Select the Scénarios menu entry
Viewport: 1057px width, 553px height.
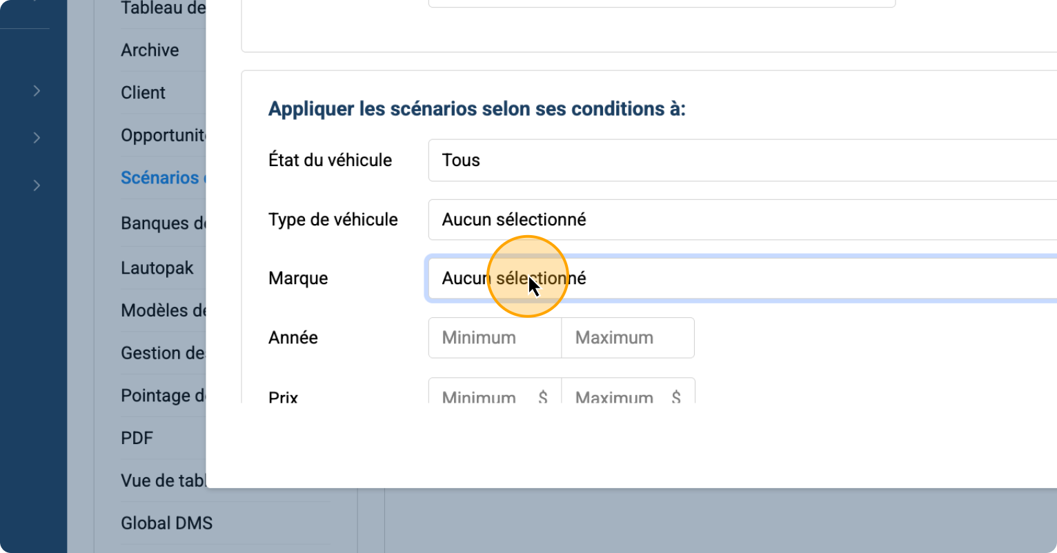pyautogui.click(x=161, y=178)
